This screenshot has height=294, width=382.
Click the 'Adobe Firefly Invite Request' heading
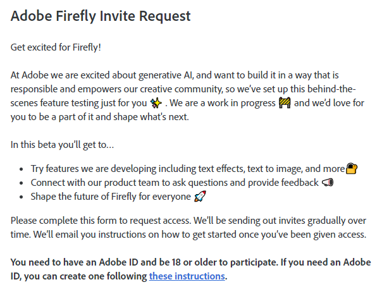(x=101, y=16)
